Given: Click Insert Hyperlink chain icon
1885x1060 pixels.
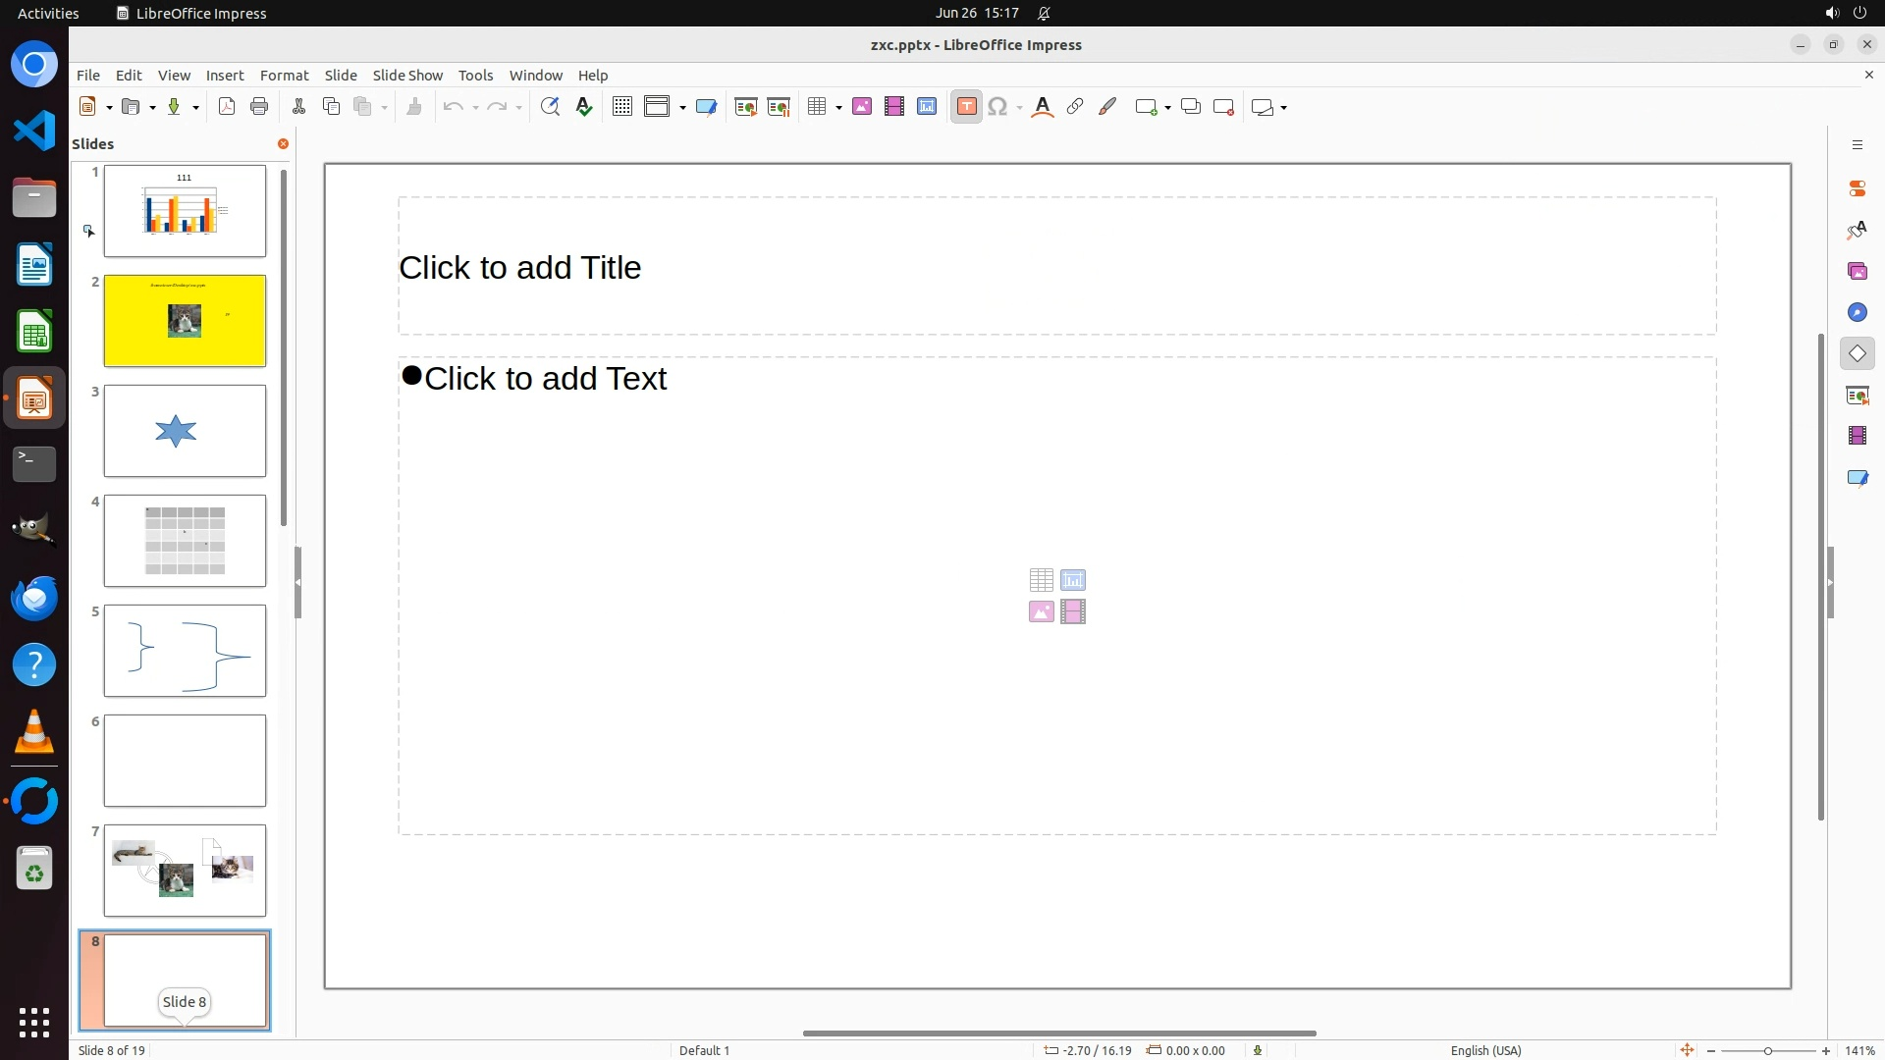Looking at the screenshot, I should pos(1075,107).
